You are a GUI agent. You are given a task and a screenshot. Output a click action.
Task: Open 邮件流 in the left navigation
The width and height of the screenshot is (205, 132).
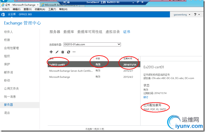coord(8,72)
